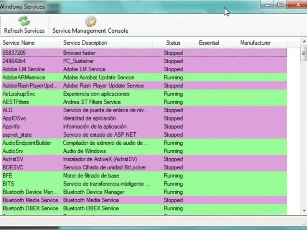Image resolution: width=307 pixels, height=230 pixels.
Task: Maximize the Windows Services window
Action: coord(280,5)
